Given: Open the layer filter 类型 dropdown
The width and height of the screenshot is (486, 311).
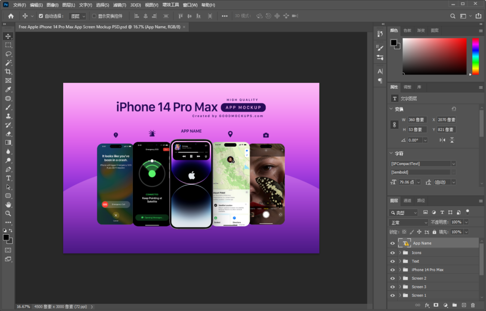Looking at the screenshot, I should tap(403, 212).
